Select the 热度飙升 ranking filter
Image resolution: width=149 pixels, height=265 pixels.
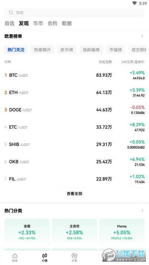pyautogui.click(x=42, y=50)
